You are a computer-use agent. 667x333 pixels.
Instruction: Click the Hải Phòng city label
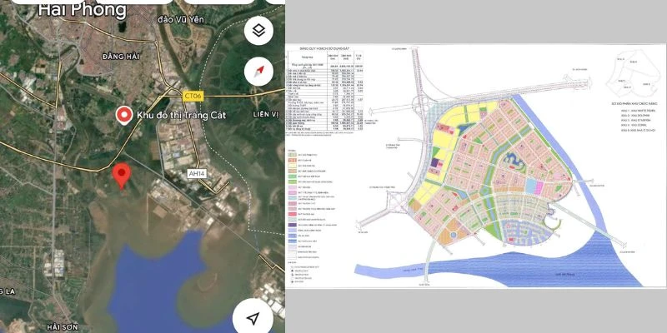(x=82, y=9)
